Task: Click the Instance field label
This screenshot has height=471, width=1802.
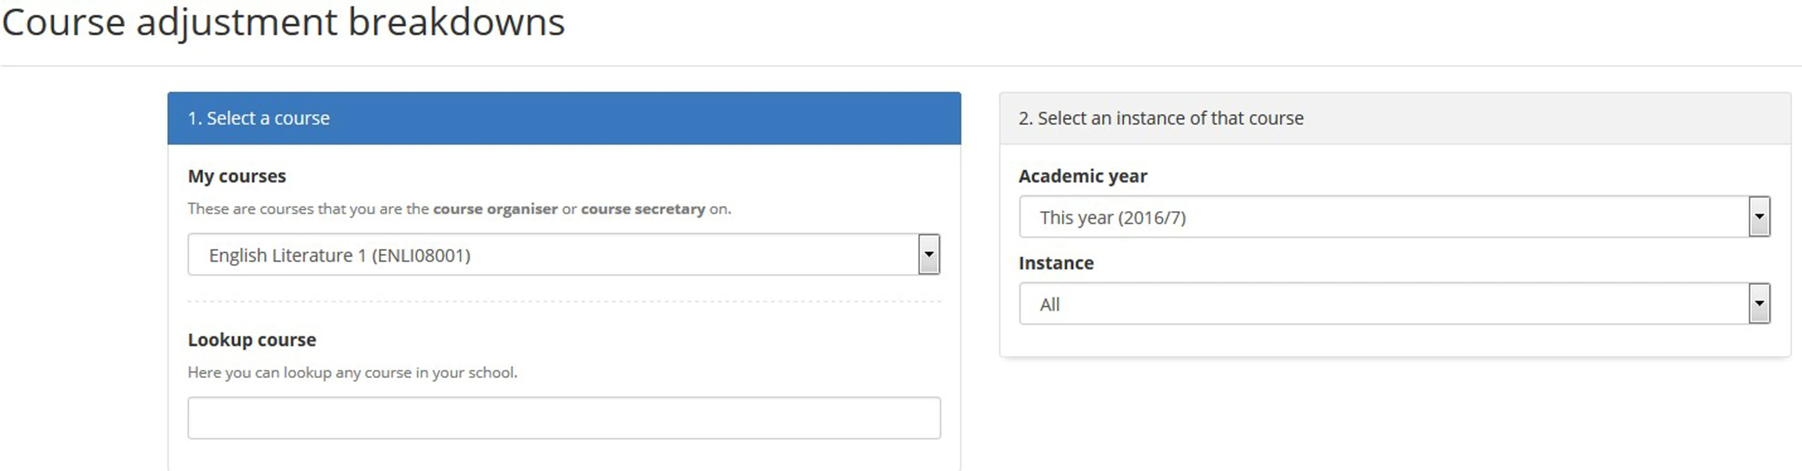Action: [x=1056, y=263]
